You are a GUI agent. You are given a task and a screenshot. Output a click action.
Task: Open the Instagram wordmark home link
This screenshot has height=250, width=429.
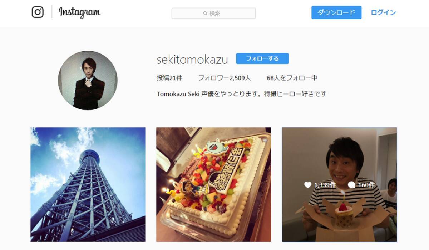[79, 12]
